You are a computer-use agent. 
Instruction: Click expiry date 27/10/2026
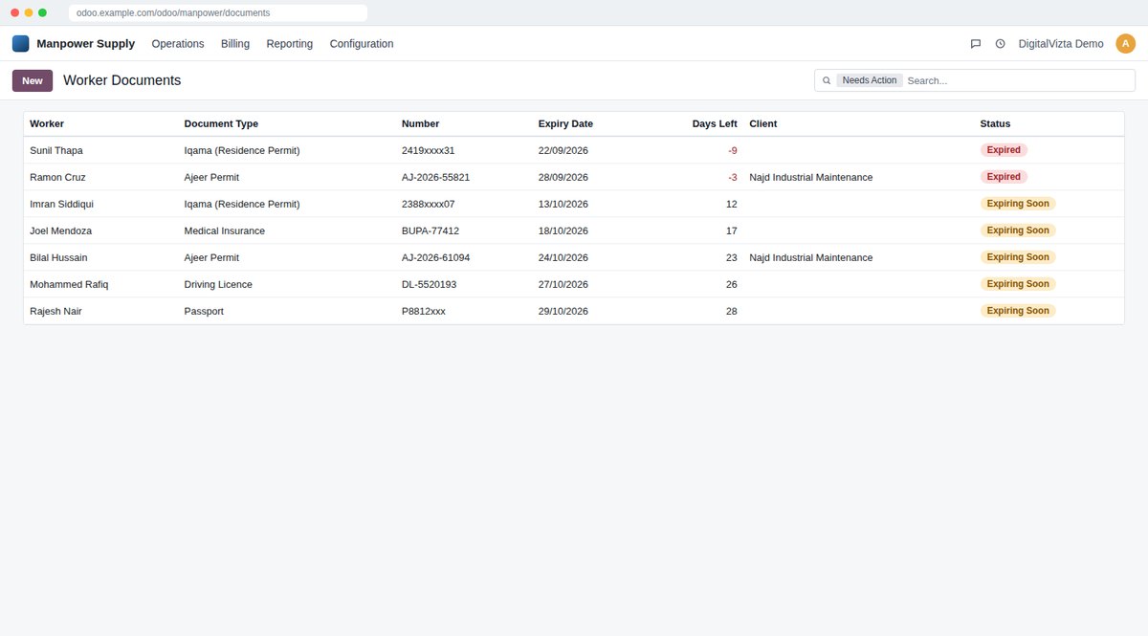coord(563,284)
